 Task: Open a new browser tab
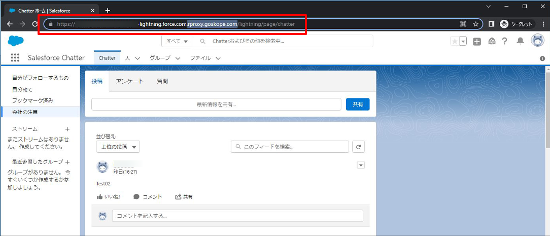(108, 11)
